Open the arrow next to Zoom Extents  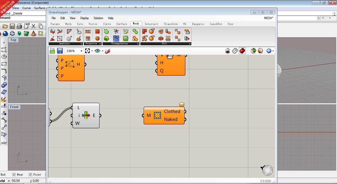pos(92,51)
